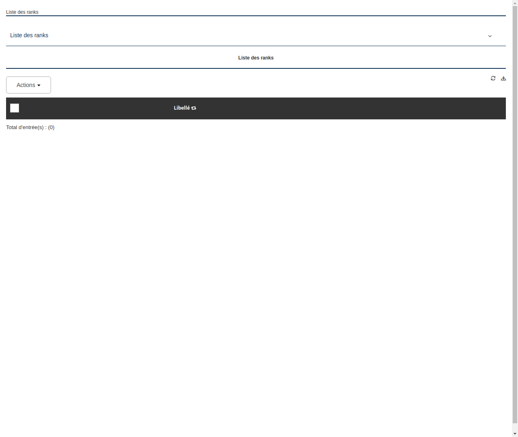Viewport: 518px width, 437px height.
Task: Open the Liste des ranks breadcrumb
Action: 22,12
